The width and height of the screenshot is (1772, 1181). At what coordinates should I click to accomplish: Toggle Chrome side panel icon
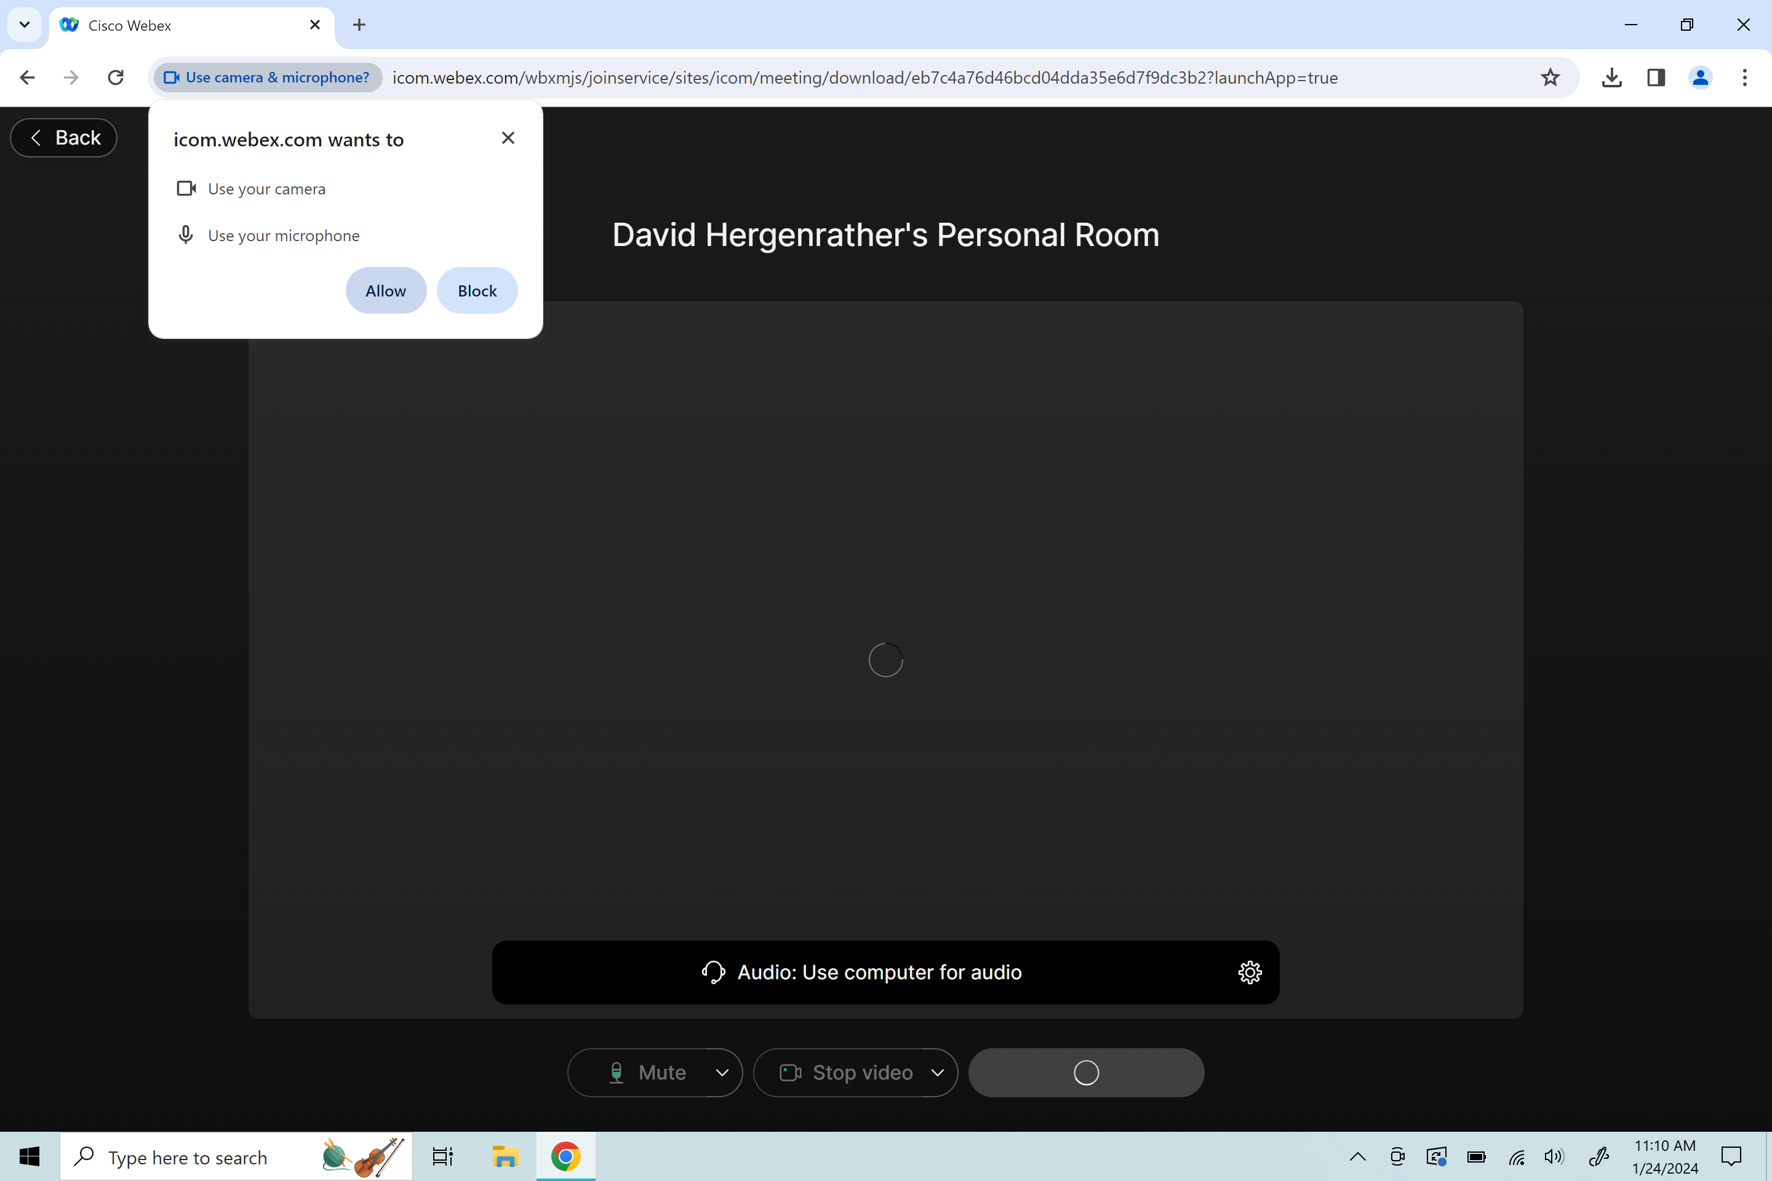pos(1656,78)
